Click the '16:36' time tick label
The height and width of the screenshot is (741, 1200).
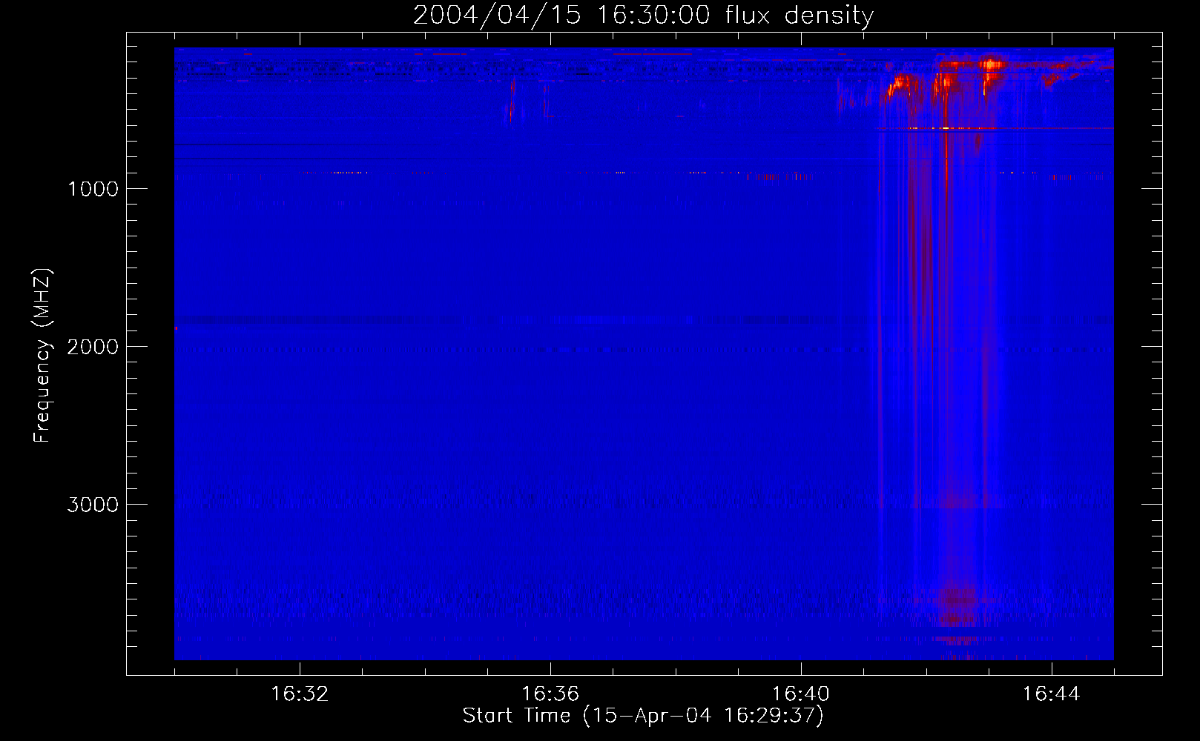pos(550,694)
